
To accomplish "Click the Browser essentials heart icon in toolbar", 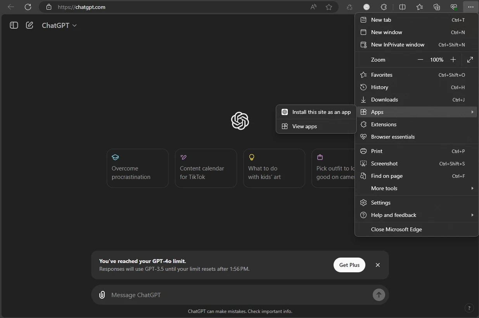I will 454,7.
